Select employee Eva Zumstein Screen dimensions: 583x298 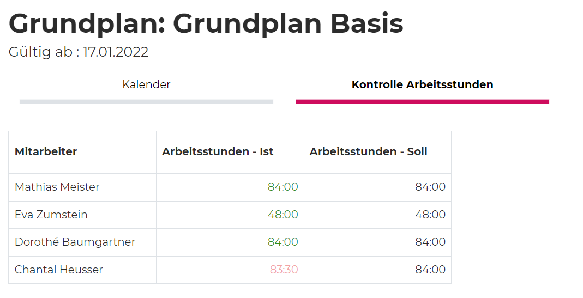[51, 215]
